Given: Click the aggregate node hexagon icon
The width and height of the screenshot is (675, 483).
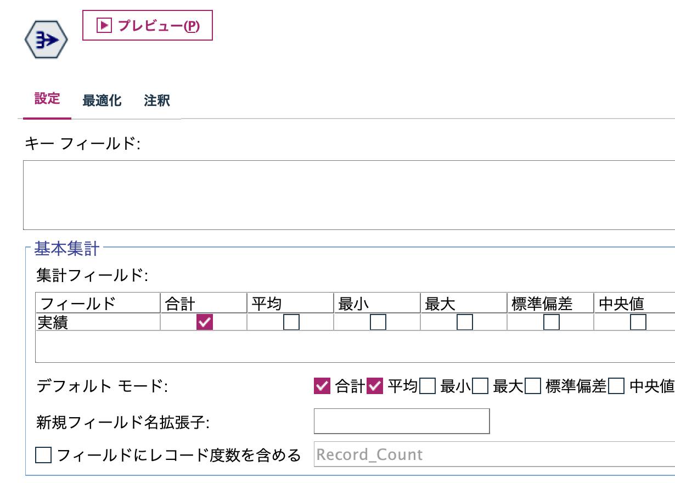Looking at the screenshot, I should pos(47,38).
